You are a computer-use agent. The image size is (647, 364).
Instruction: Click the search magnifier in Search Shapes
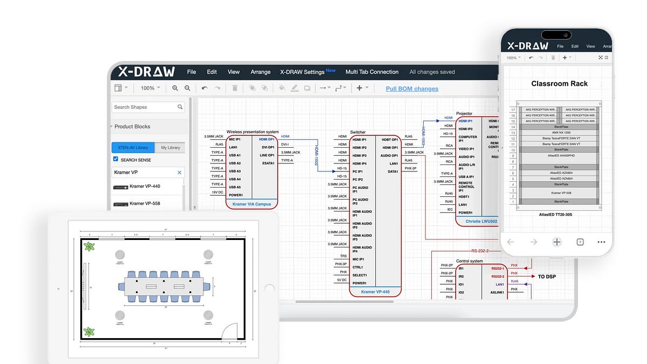[180, 107]
